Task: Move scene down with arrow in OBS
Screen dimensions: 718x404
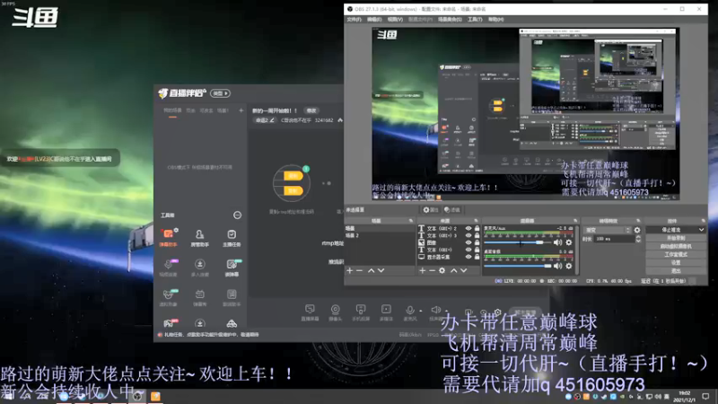Action: click(x=381, y=271)
